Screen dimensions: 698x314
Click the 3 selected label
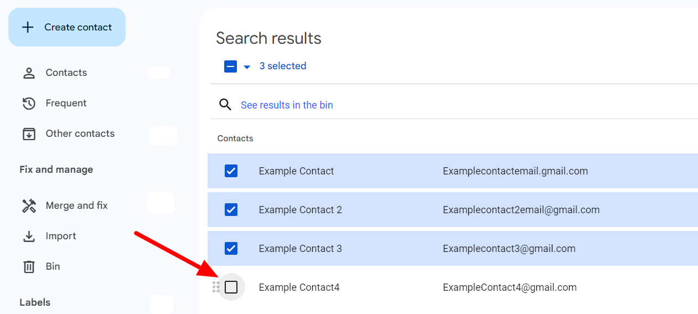[x=283, y=66]
